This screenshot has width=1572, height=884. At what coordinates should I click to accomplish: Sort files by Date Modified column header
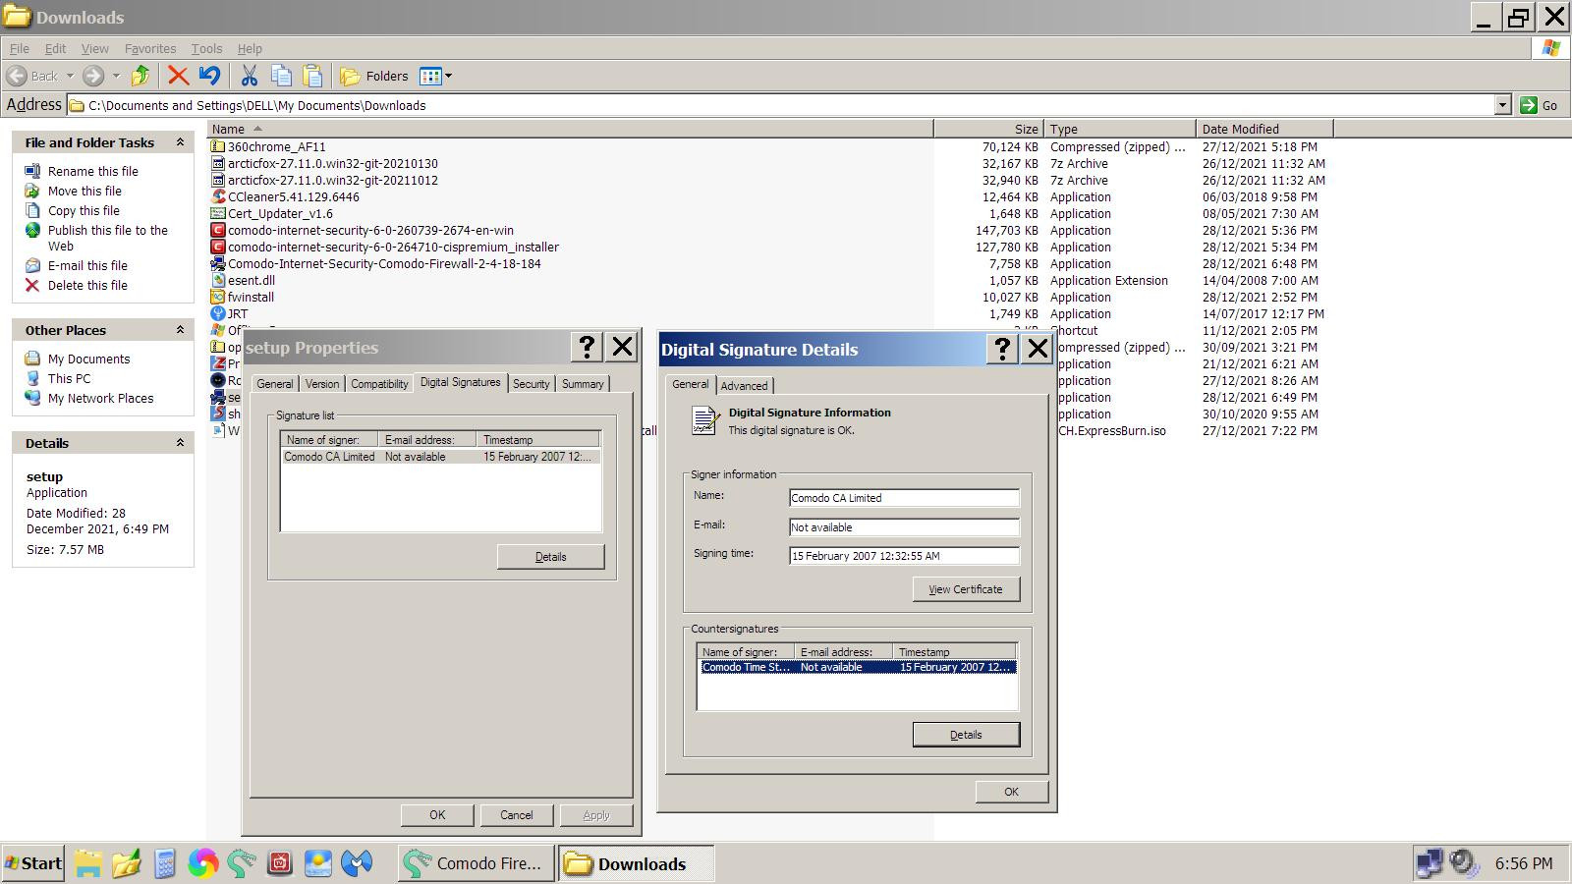(1264, 129)
